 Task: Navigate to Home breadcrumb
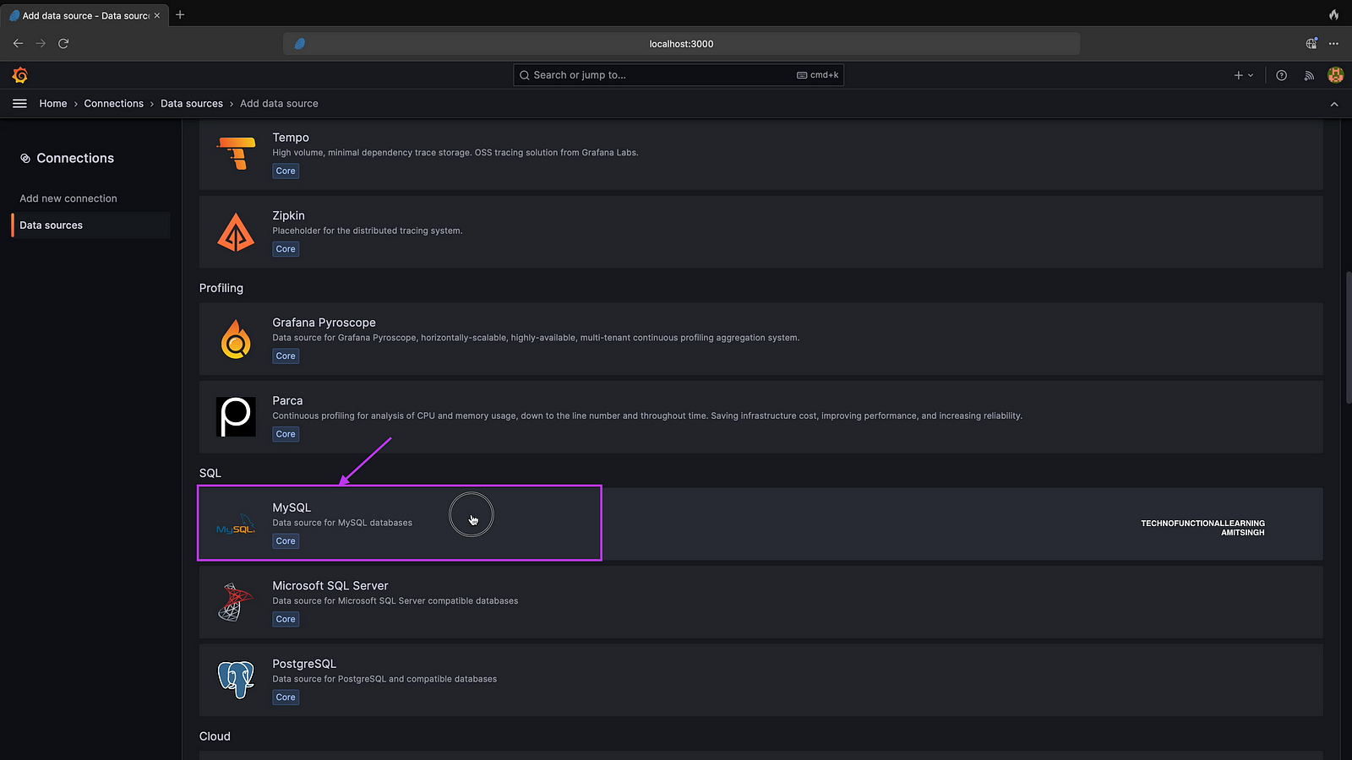pyautogui.click(x=53, y=104)
